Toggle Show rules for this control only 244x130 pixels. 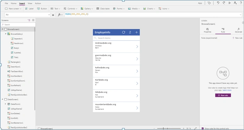[x=203, y=129]
